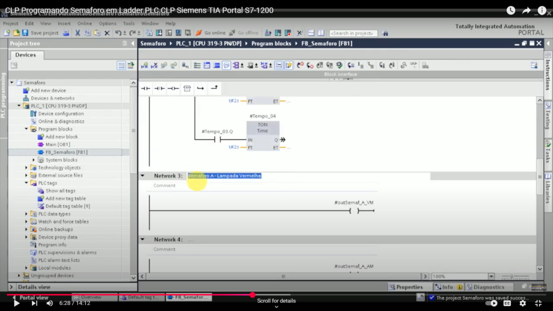This screenshot has height=311, width=553.
Task: Cut selection using scissors icon
Action: click(x=78, y=33)
